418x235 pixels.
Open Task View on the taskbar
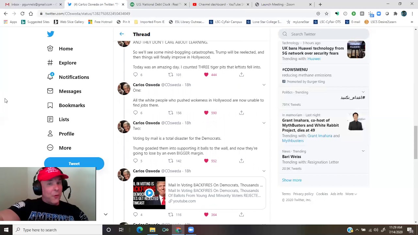(121, 230)
